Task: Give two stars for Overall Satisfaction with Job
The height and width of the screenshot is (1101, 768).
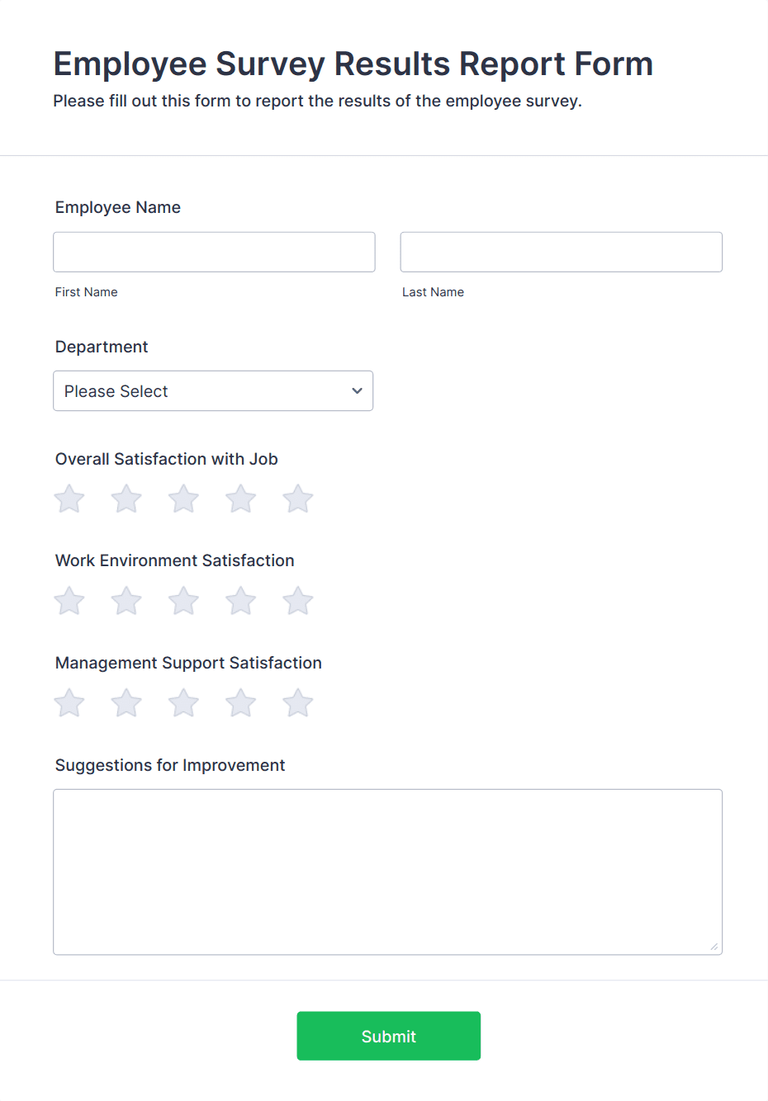Action: 126,499
